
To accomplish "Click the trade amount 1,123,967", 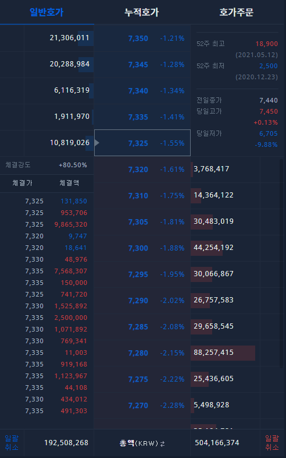I will [71, 376].
